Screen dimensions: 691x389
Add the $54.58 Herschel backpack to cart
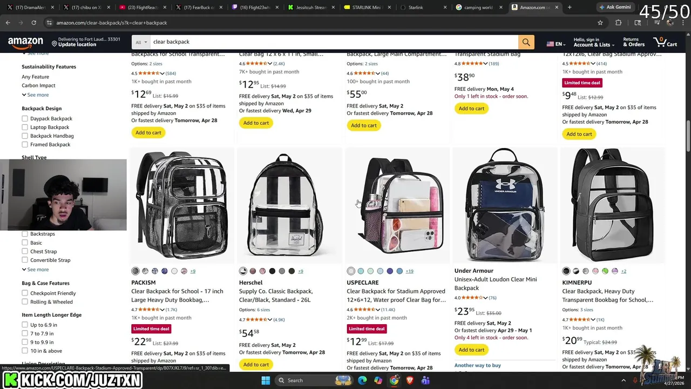pyautogui.click(x=256, y=365)
